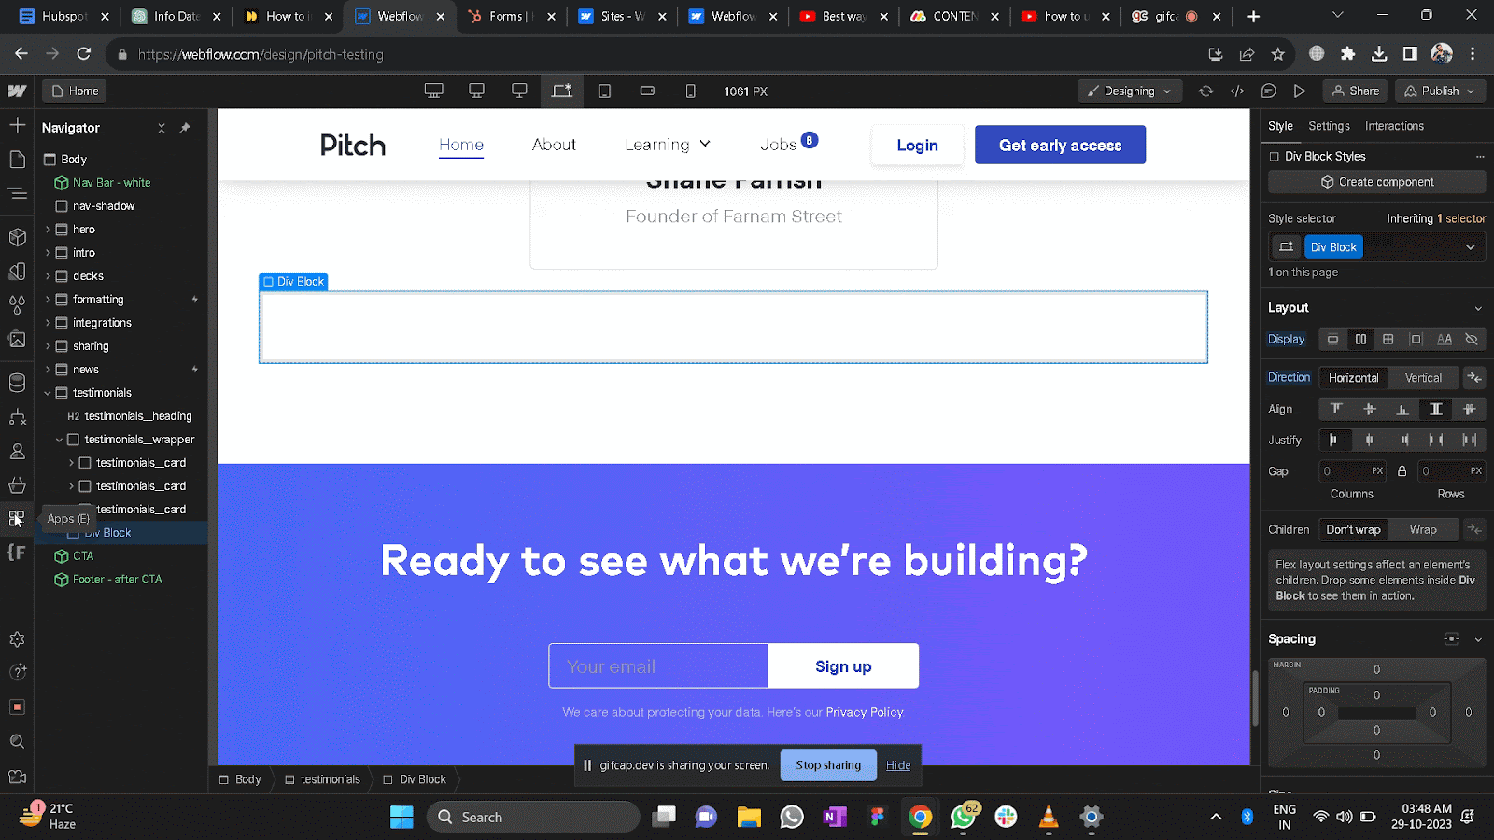Open the Add Elements panel plus icon

click(17, 125)
